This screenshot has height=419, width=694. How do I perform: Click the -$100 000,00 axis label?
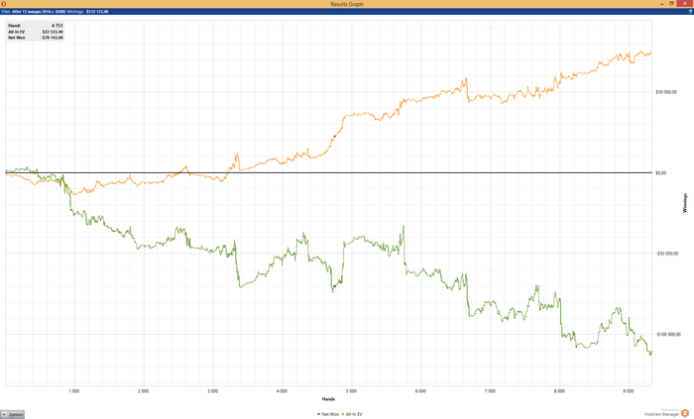pyautogui.click(x=668, y=335)
